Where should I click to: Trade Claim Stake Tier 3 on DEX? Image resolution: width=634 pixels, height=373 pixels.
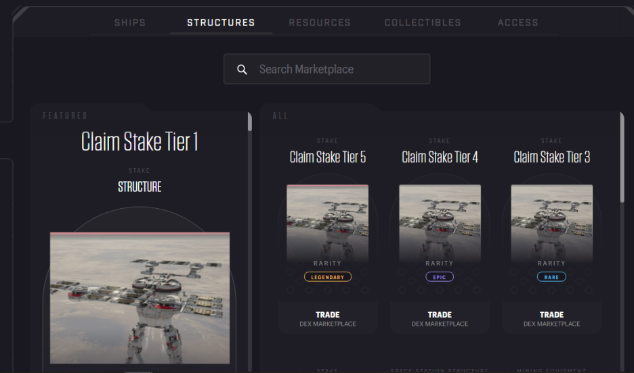coord(552,318)
